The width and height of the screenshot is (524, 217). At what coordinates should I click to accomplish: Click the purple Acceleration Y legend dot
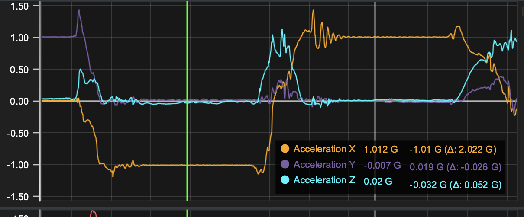(x=285, y=165)
